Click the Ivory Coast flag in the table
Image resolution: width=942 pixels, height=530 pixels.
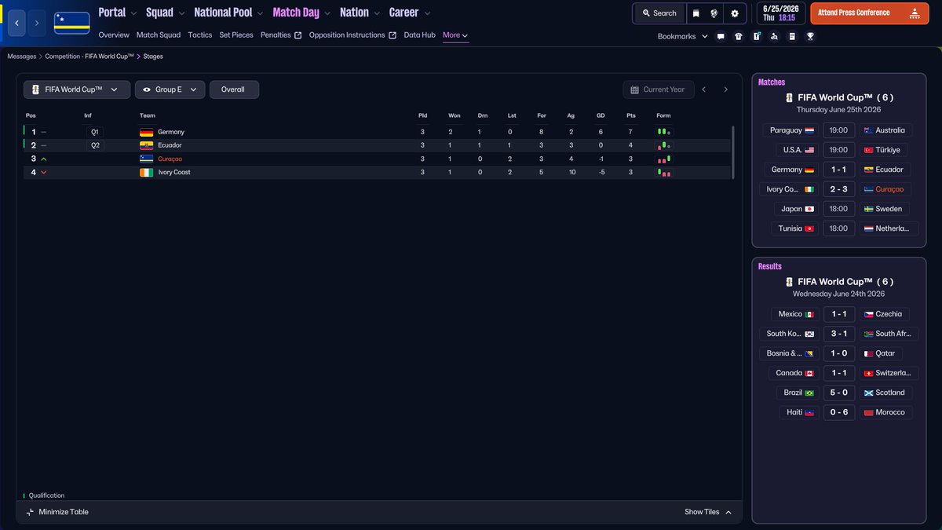147,172
